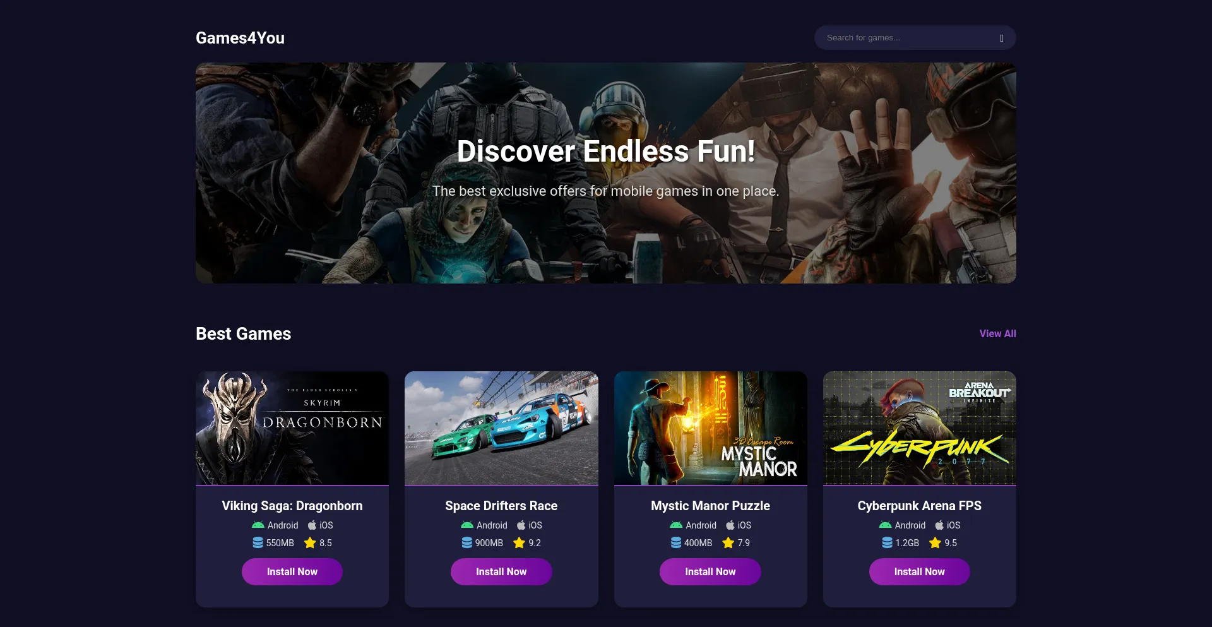Click Android icon on Viking Saga card
The image size is (1212, 627).
[258, 525]
